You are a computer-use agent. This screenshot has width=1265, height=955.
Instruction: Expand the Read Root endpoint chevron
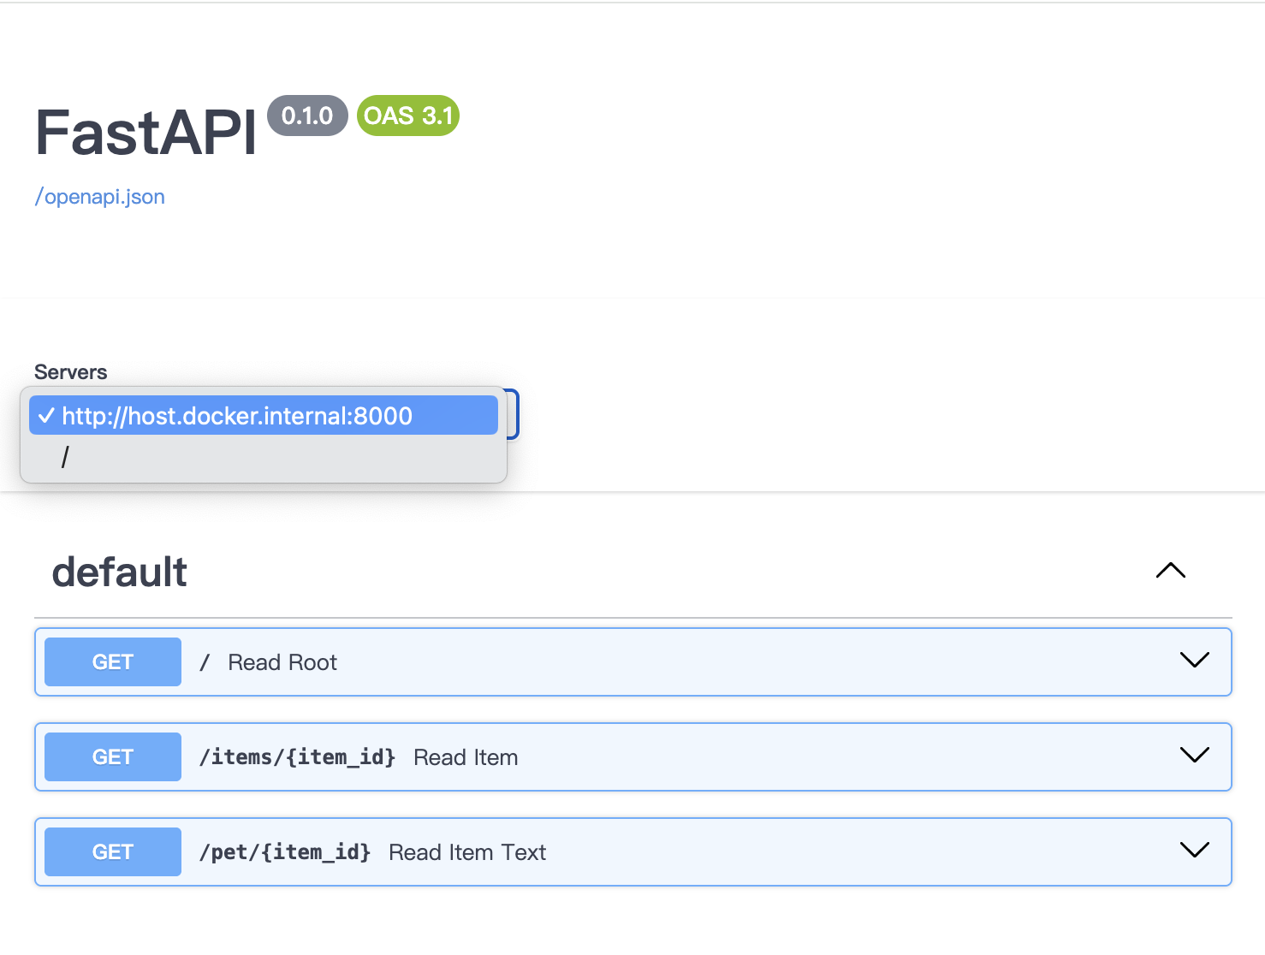pos(1194,661)
